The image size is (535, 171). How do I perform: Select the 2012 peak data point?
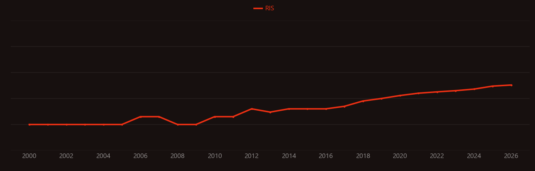[x=252, y=109]
